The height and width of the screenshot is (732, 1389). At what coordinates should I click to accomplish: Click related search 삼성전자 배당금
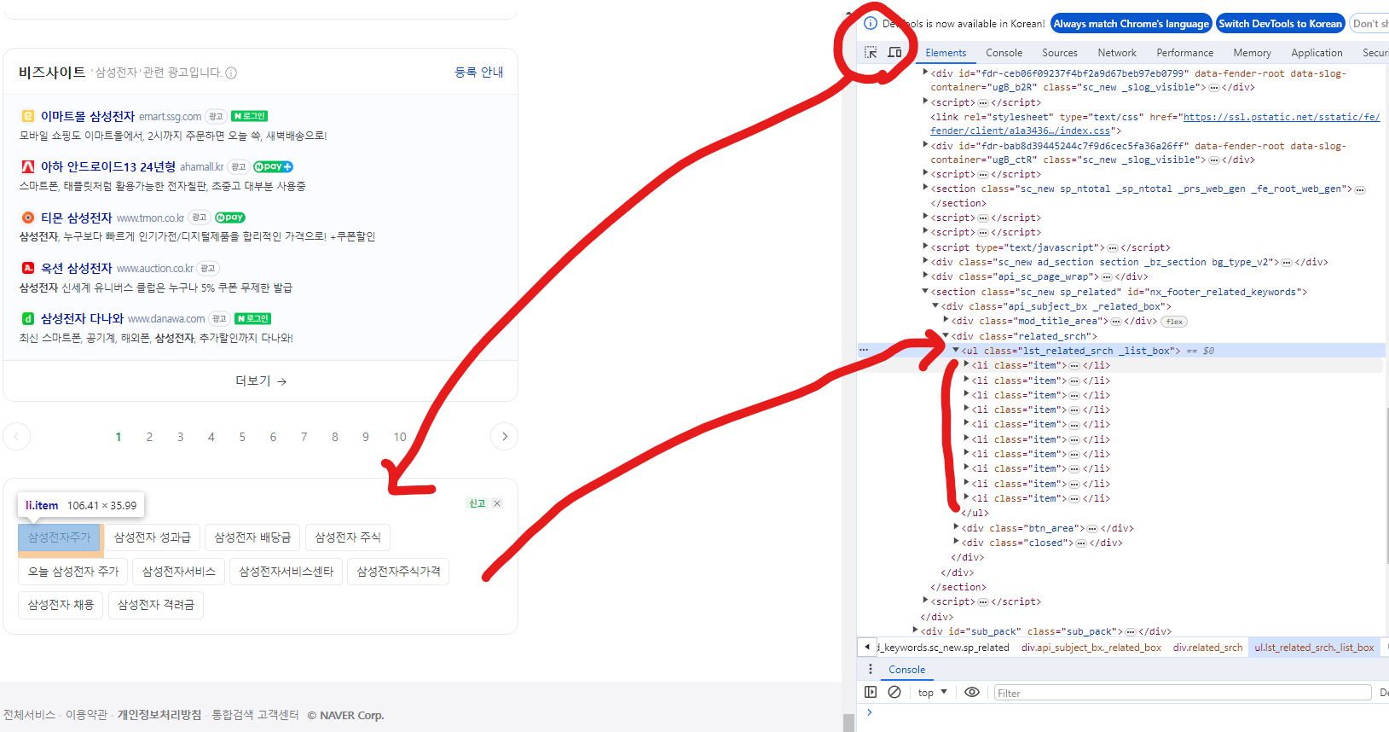click(x=252, y=537)
